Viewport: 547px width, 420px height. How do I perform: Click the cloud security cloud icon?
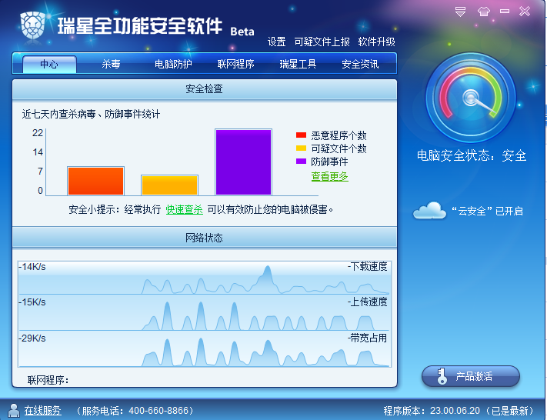[430, 210]
